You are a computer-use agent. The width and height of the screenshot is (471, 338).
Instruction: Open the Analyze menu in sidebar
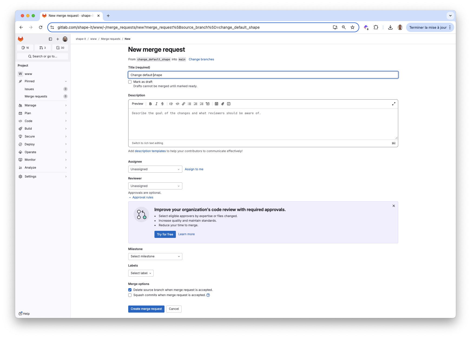(x=43, y=168)
